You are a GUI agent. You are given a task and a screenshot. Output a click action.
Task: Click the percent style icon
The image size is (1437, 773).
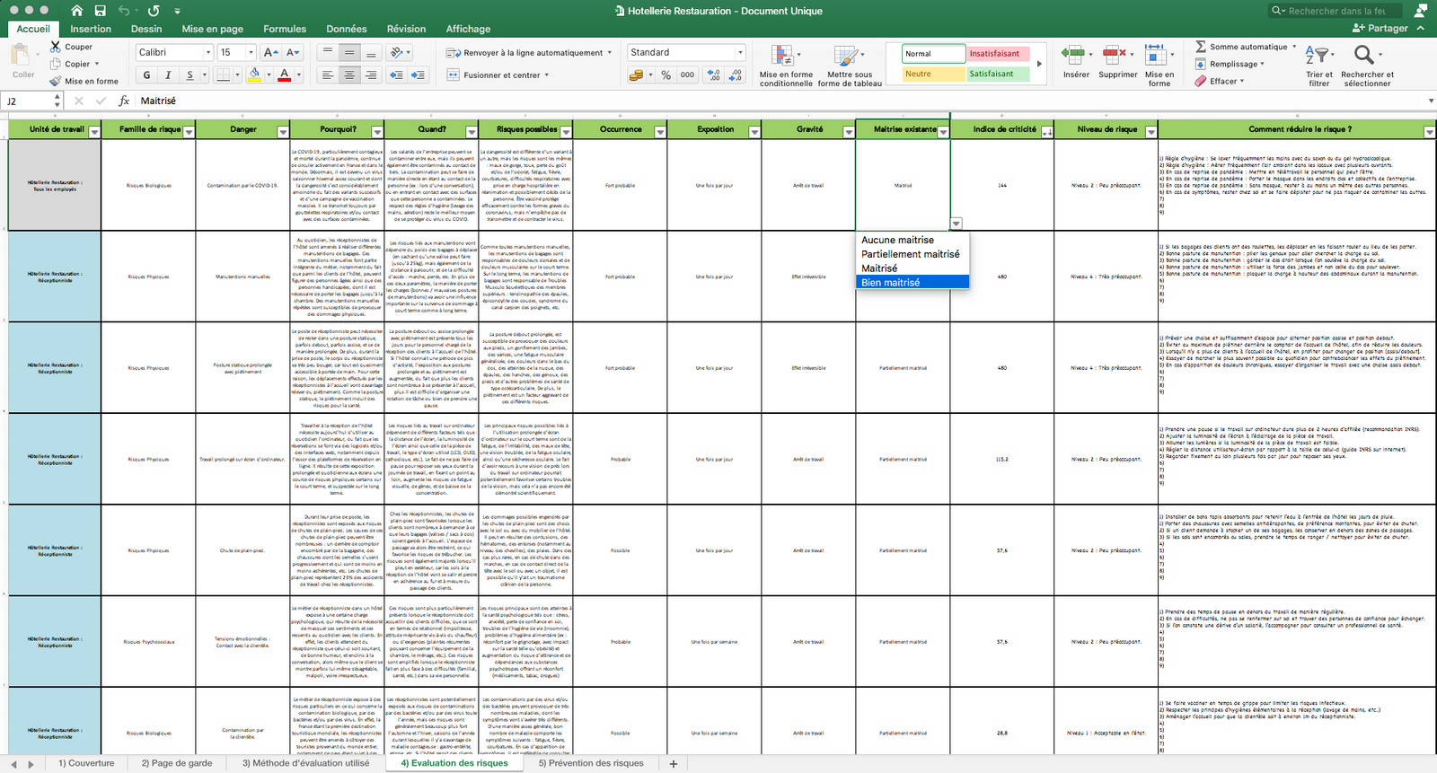[x=666, y=75]
